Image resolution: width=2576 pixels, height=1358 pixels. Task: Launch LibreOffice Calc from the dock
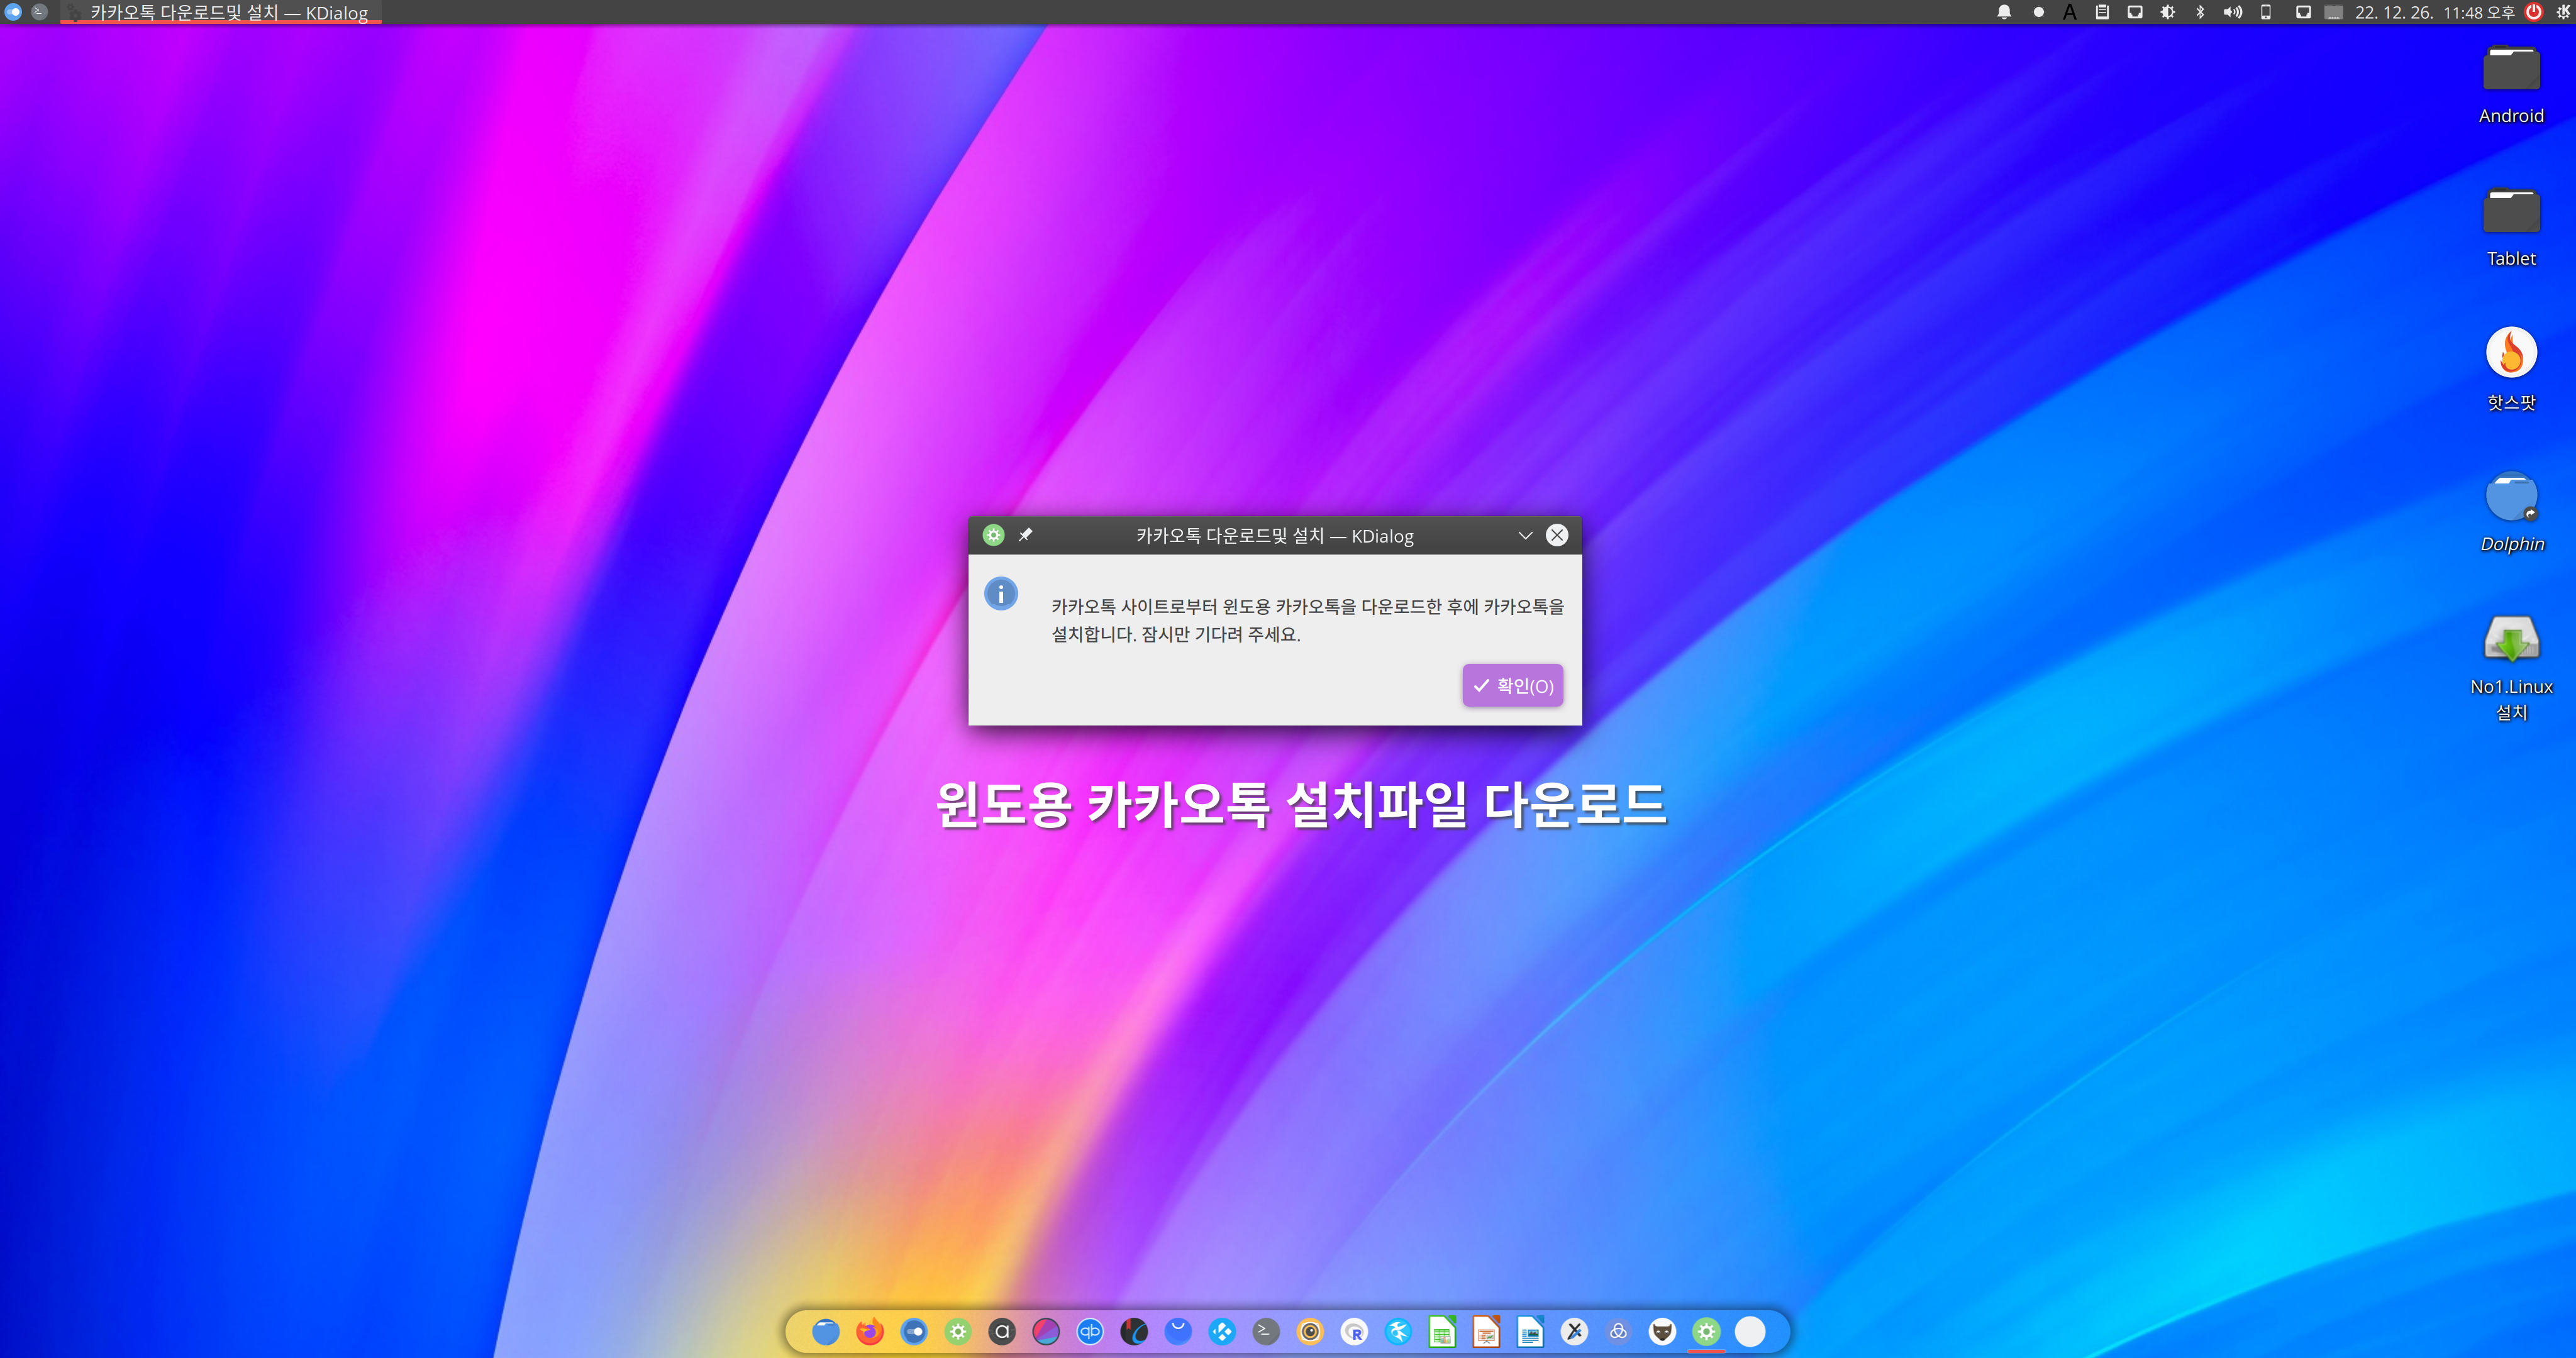click(1442, 1331)
